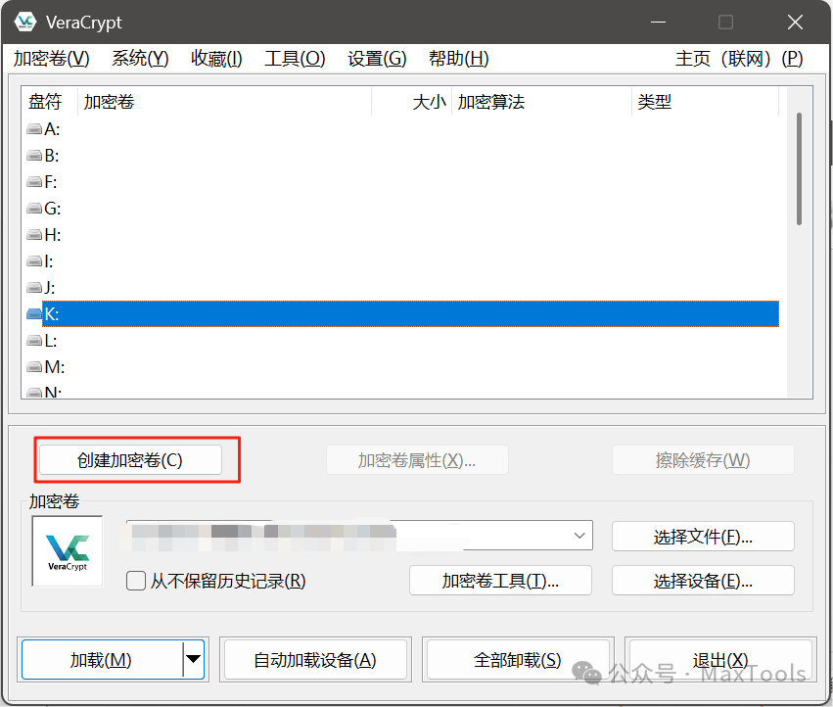
Task: Select drive letter G: text
Action: click(53, 209)
